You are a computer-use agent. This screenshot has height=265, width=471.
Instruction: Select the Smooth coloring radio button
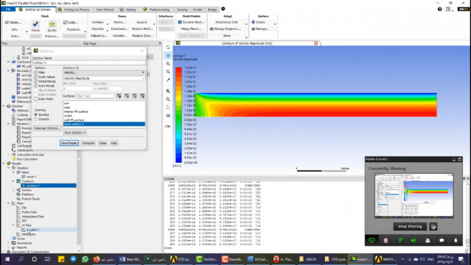click(x=36, y=119)
